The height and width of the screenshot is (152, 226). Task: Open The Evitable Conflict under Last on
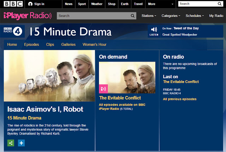point(181,82)
